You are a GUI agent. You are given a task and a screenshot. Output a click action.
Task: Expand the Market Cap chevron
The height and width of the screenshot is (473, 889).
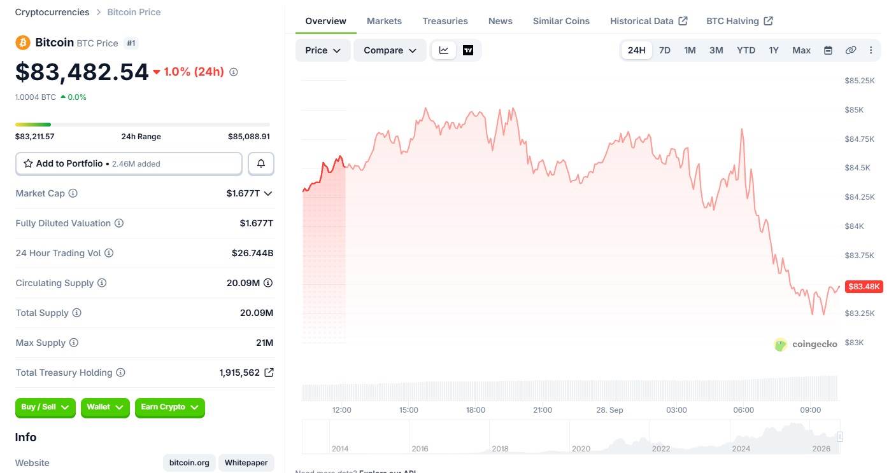[268, 193]
